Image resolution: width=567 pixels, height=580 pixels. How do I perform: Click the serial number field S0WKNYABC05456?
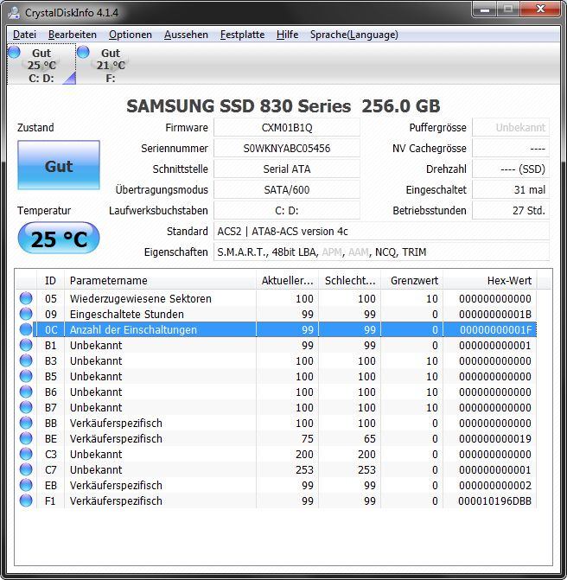pos(287,149)
